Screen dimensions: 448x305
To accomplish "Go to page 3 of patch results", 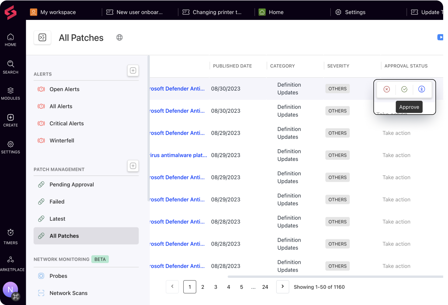I will [215, 287].
